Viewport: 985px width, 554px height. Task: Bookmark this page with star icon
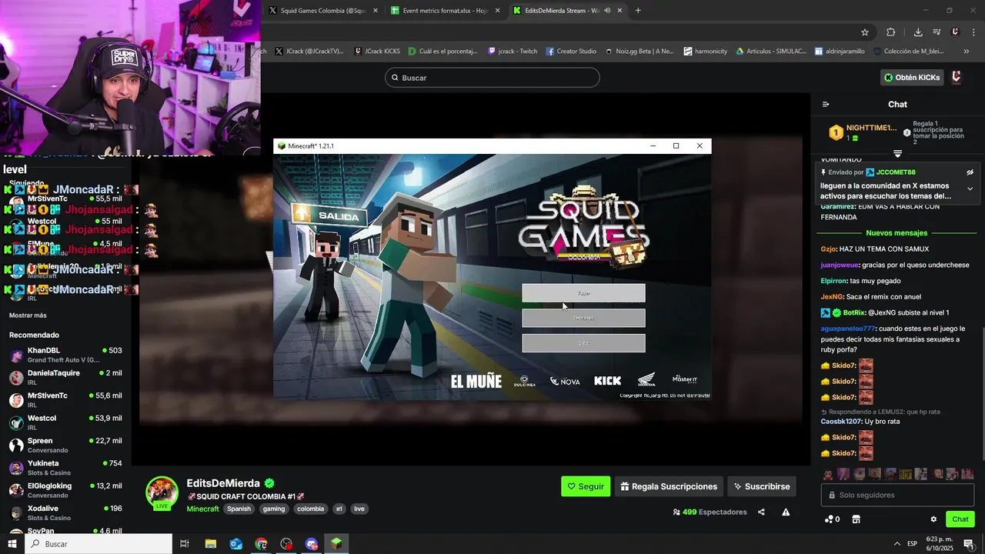[865, 32]
